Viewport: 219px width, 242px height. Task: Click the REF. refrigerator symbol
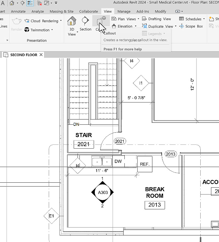(x=145, y=164)
